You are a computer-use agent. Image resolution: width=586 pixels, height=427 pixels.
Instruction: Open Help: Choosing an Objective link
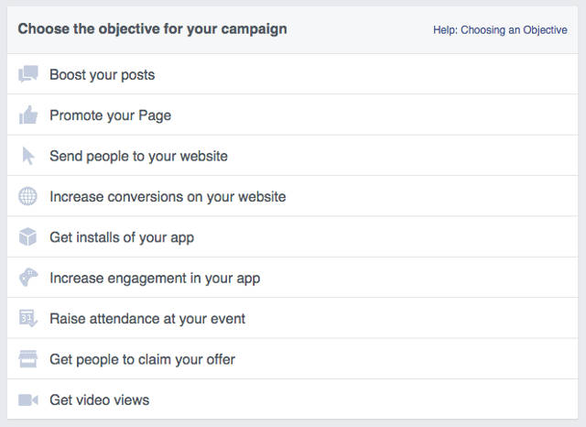pyautogui.click(x=500, y=30)
